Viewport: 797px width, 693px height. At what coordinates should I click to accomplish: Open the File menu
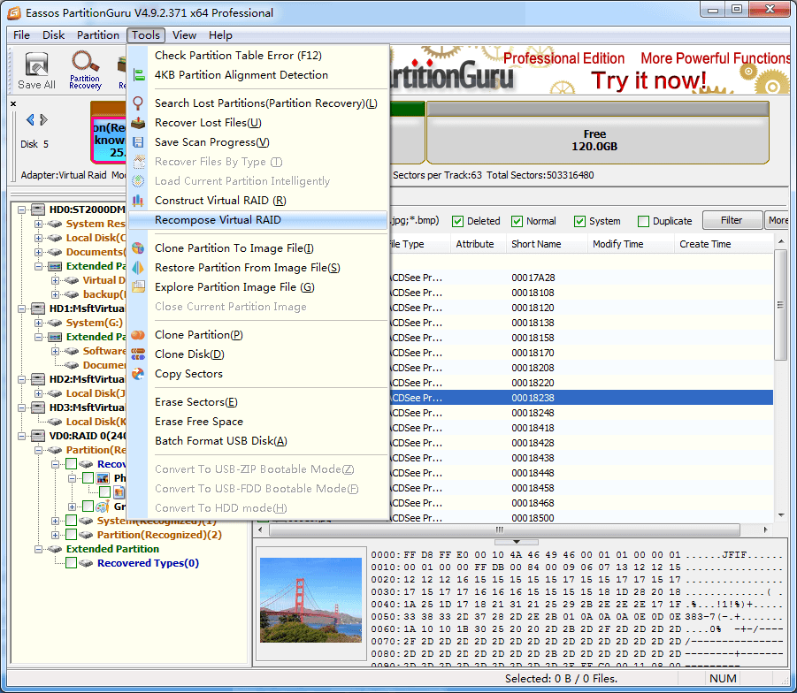[21, 35]
